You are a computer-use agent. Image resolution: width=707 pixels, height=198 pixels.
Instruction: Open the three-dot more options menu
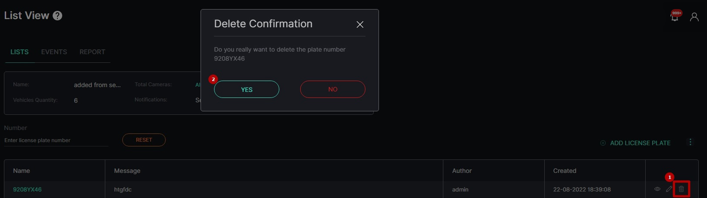pos(690,142)
